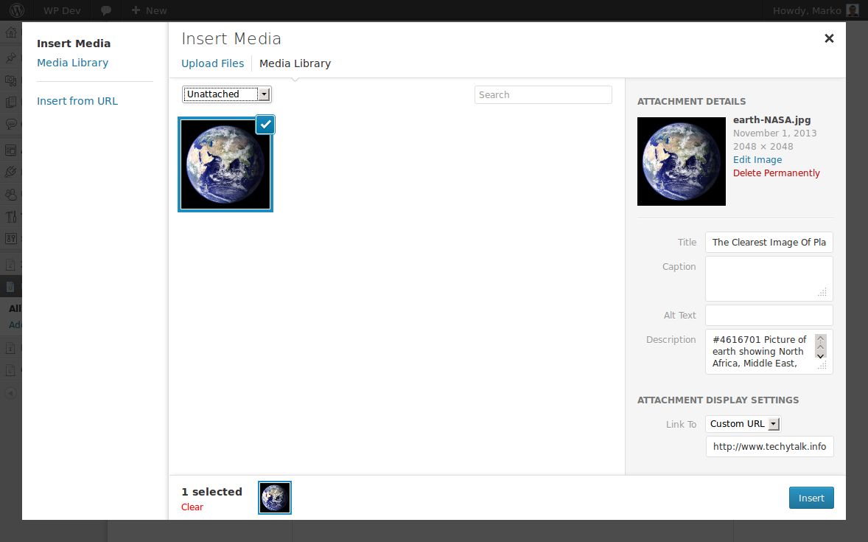Click the plus New icon in admin bar
The image size is (868, 542).
click(x=136, y=10)
